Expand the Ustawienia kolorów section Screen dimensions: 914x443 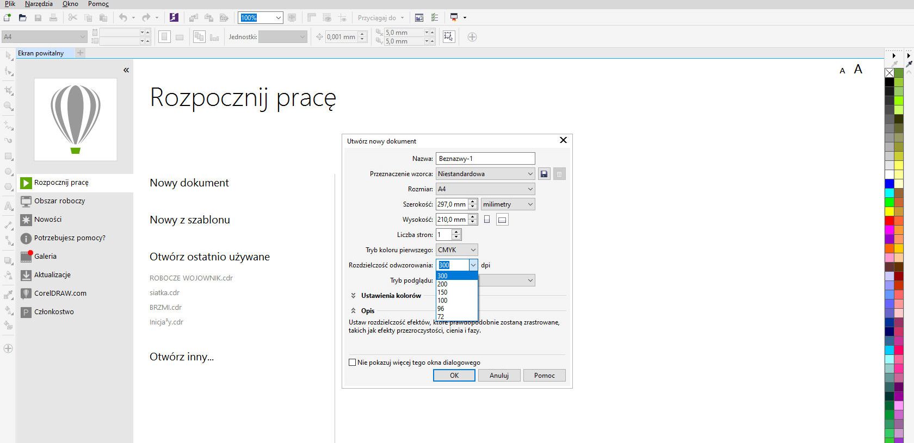(x=354, y=296)
